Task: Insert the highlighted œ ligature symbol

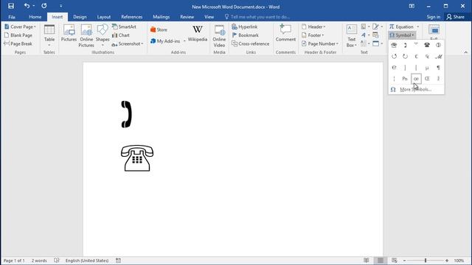Action: tap(416, 79)
